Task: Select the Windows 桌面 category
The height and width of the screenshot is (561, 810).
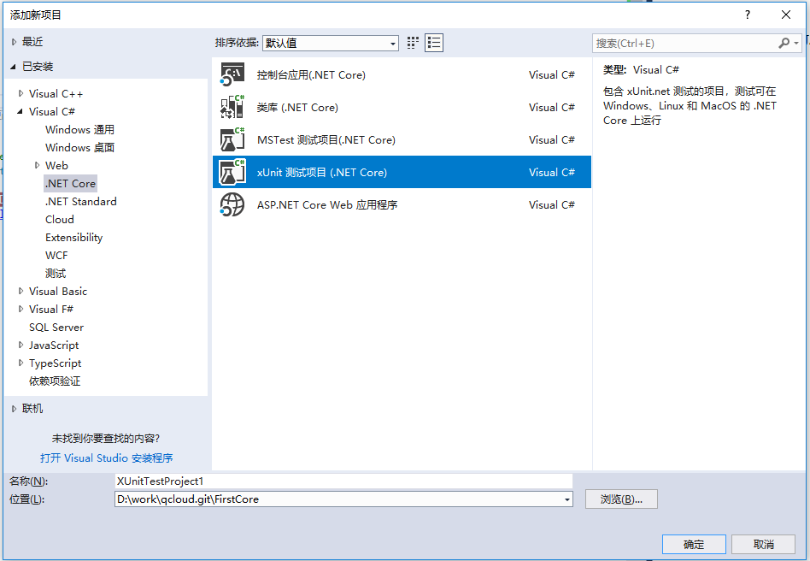Action: pyautogui.click(x=80, y=147)
